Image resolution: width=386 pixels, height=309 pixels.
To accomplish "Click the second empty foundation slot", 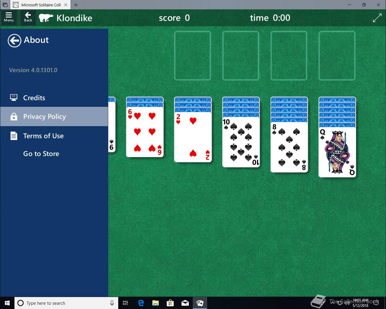I will coord(241,56).
